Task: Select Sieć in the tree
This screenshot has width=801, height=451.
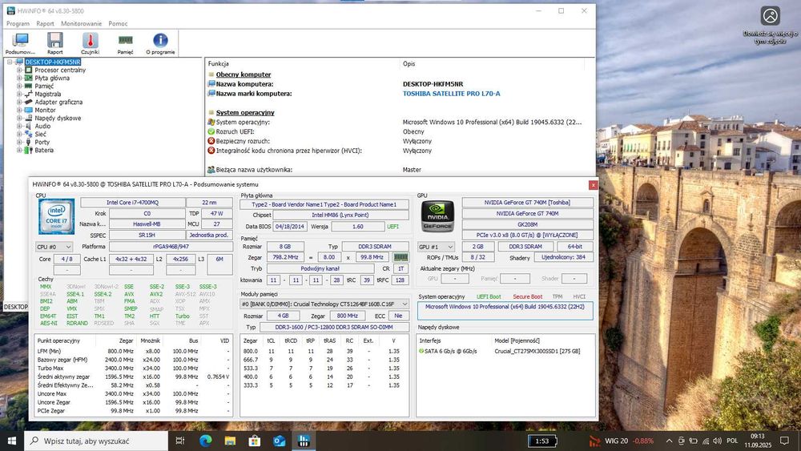Action: 40,134
